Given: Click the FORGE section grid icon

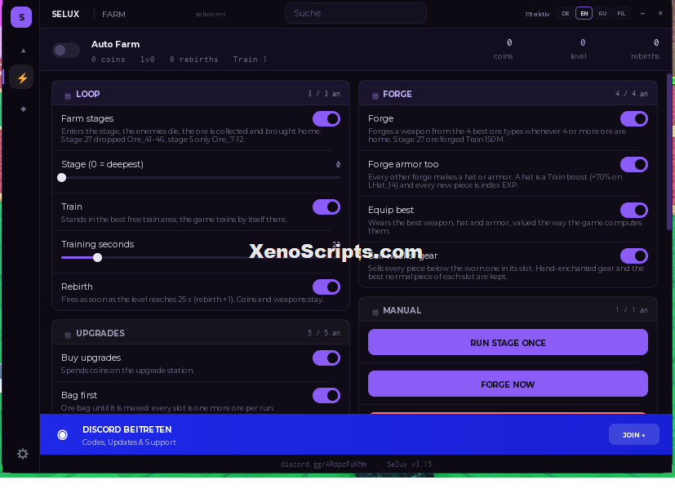Looking at the screenshot, I should click(375, 96).
